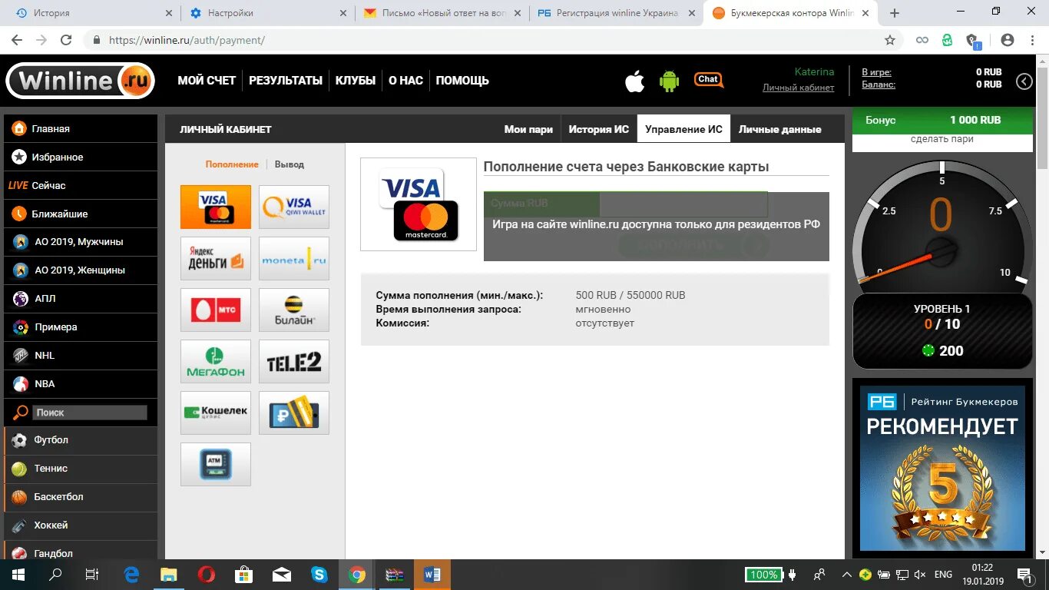Open NHL in sidebar
Viewport: 1049px width, 590px height.
(x=81, y=356)
